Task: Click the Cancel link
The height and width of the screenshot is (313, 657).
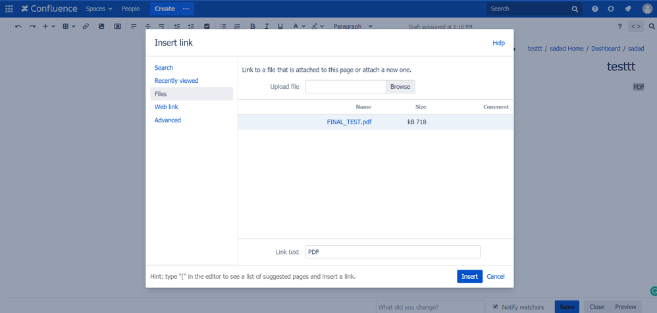Action: [x=496, y=277]
